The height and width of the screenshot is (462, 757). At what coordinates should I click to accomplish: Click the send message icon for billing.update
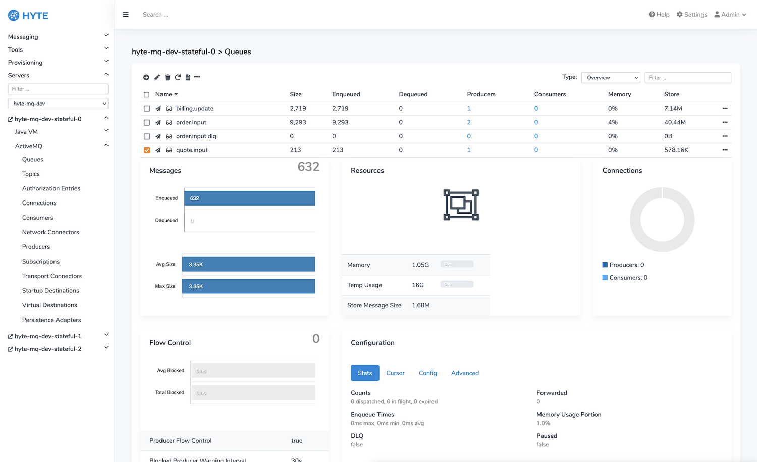(x=158, y=109)
